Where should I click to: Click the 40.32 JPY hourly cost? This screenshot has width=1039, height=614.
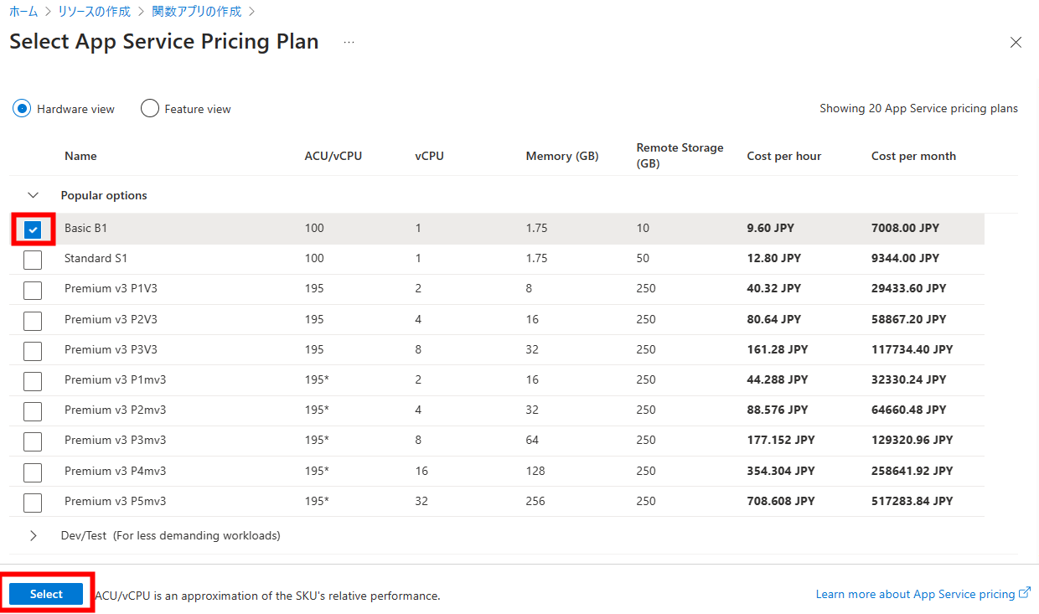pos(774,288)
